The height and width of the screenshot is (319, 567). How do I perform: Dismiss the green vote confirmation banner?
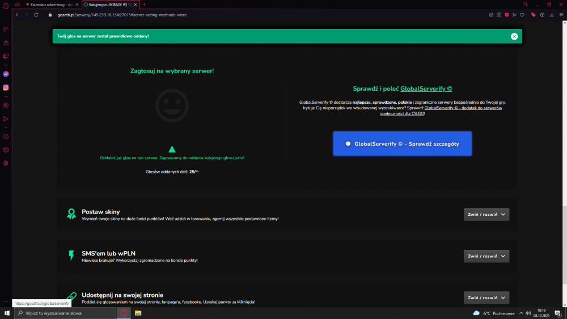click(x=514, y=36)
